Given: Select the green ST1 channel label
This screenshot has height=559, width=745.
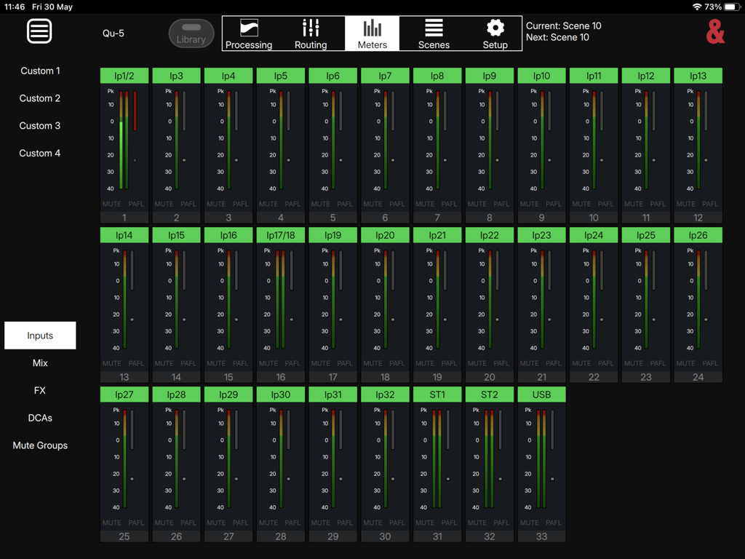Looking at the screenshot, I should pyautogui.click(x=437, y=394).
